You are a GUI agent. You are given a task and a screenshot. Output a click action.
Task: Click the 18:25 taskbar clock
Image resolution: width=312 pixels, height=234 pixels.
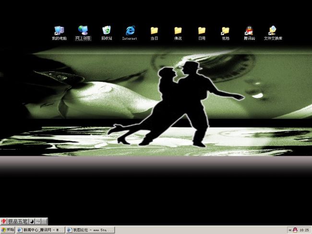click(304, 230)
